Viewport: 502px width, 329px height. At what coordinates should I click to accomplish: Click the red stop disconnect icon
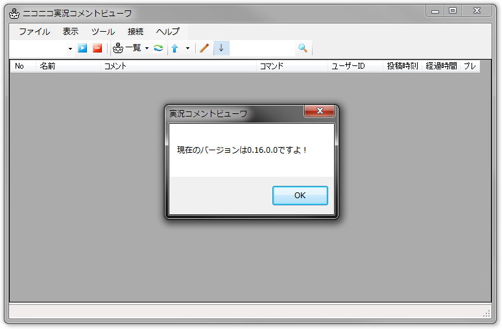point(97,48)
